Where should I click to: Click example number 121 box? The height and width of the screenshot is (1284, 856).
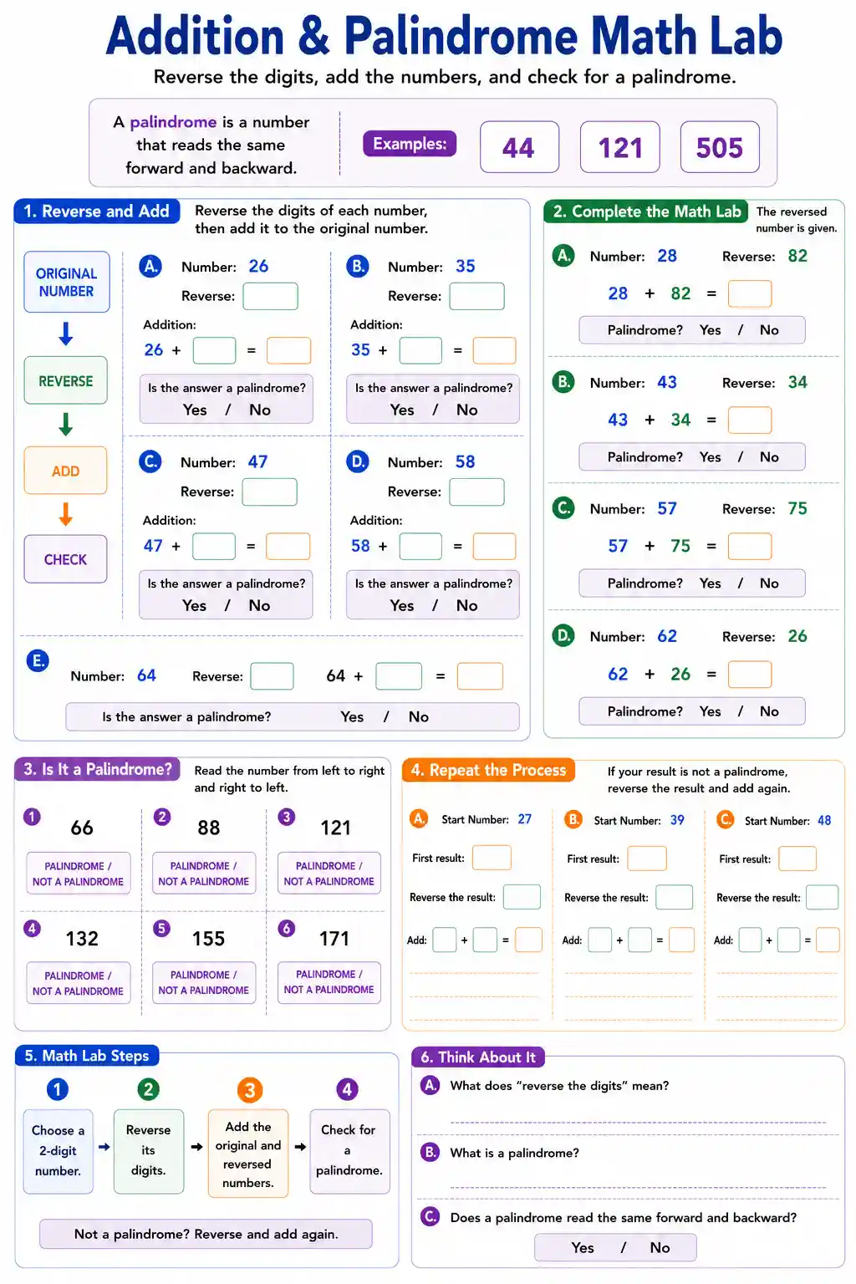[620, 147]
